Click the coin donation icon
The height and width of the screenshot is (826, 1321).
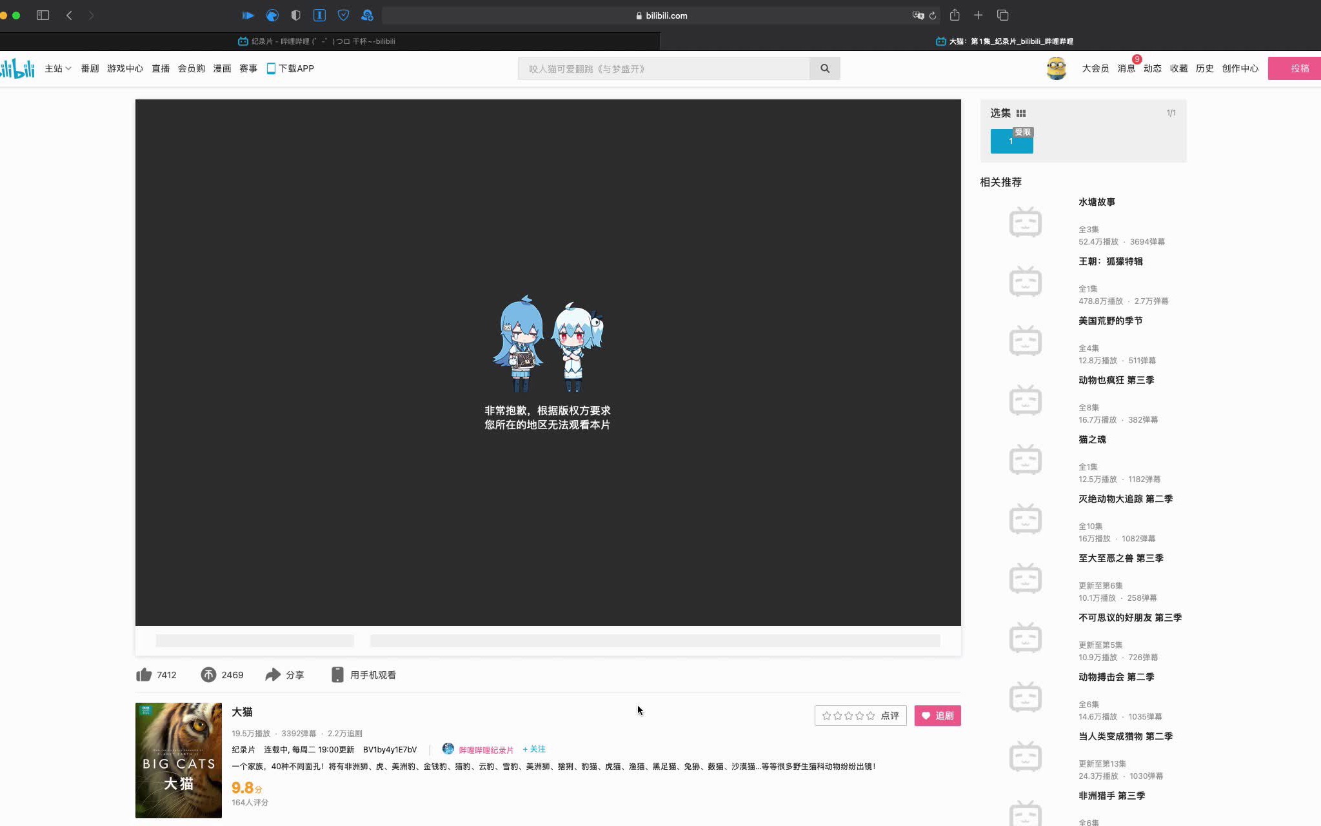tap(208, 675)
